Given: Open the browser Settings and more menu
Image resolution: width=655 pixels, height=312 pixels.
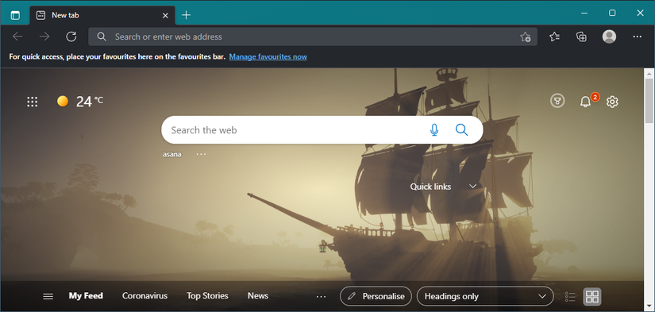Looking at the screenshot, I should (x=637, y=37).
